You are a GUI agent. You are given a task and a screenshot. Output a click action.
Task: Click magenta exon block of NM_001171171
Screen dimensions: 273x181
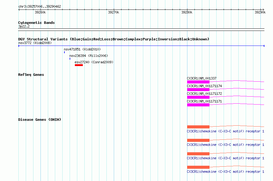pyautogui.click(x=198, y=105)
